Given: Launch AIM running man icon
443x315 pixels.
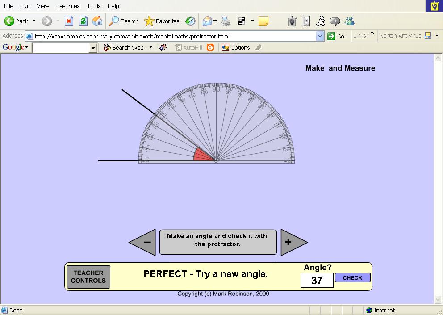Looking at the screenshot, I should (x=321, y=21).
